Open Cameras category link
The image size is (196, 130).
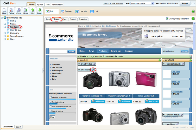click(x=56, y=65)
